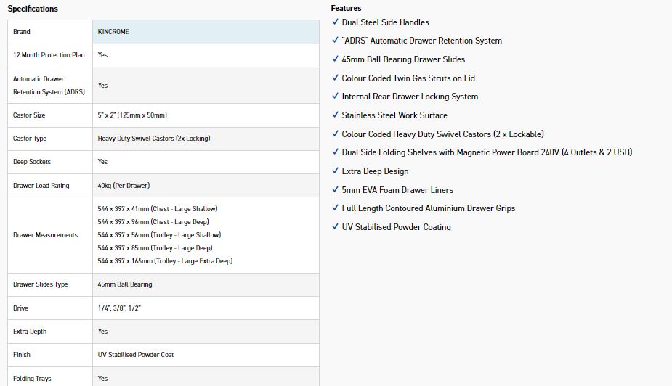Select the Full Length Contoured Aluminium Drawer Grips text
672x386 pixels.
pos(429,208)
